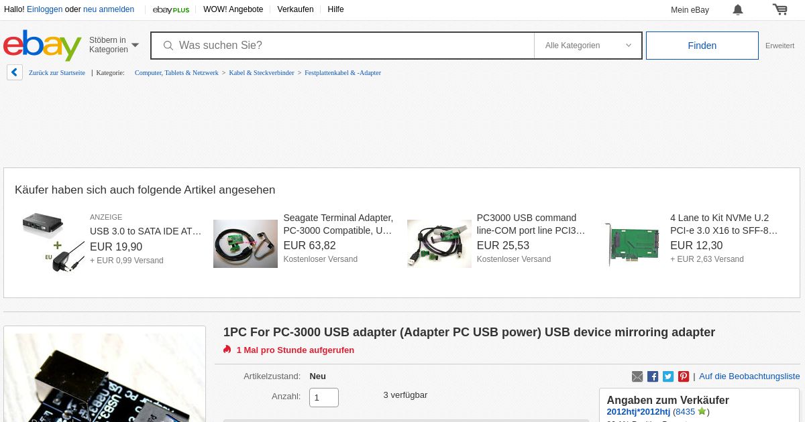
Task: Open the notifications bell icon
Action: (738, 9)
